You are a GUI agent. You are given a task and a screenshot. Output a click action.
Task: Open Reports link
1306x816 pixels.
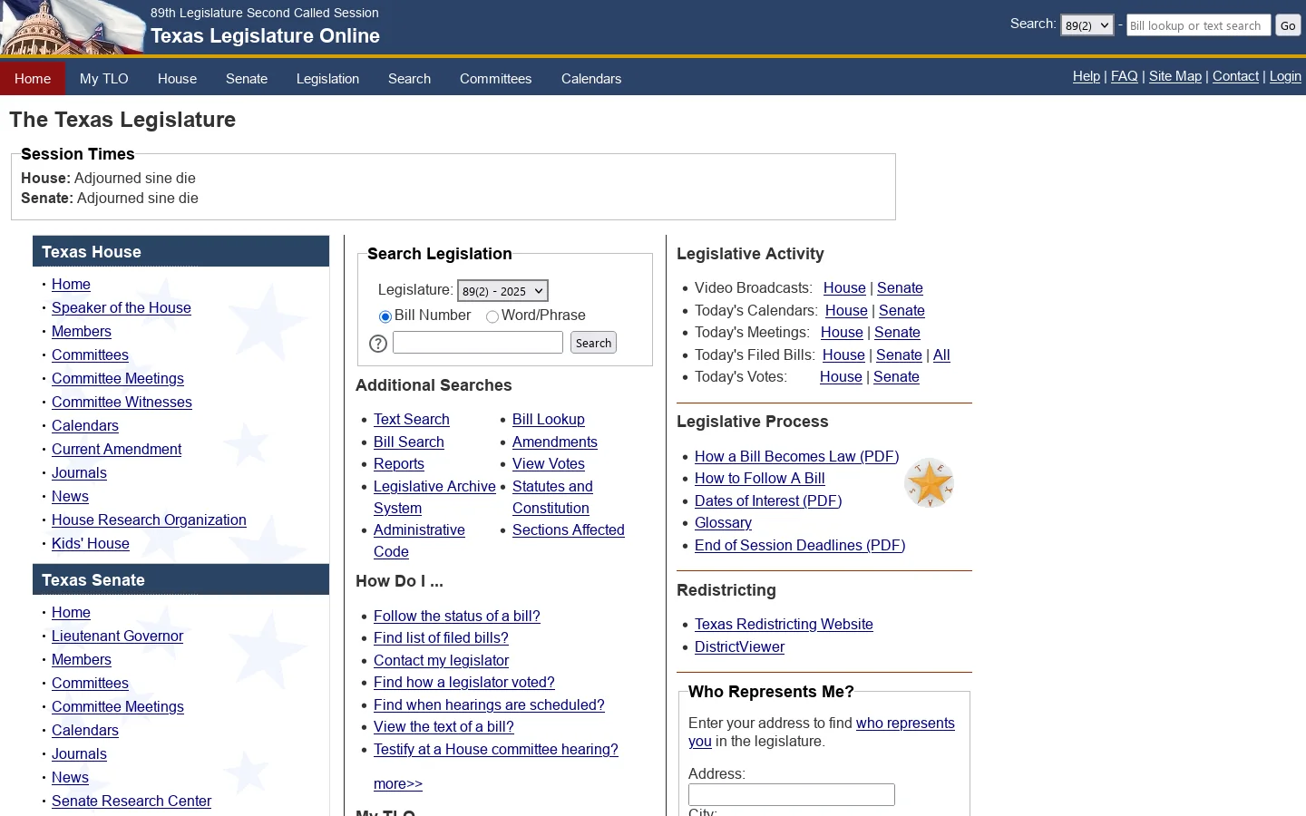coord(399,464)
